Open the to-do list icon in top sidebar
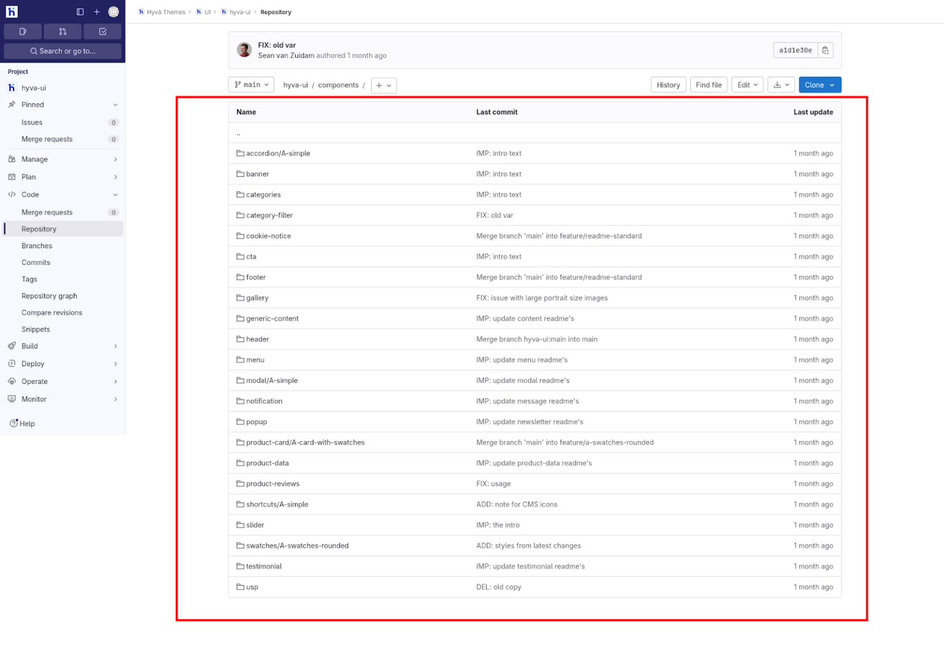Image resolution: width=944 pixels, height=647 pixels. coord(102,31)
